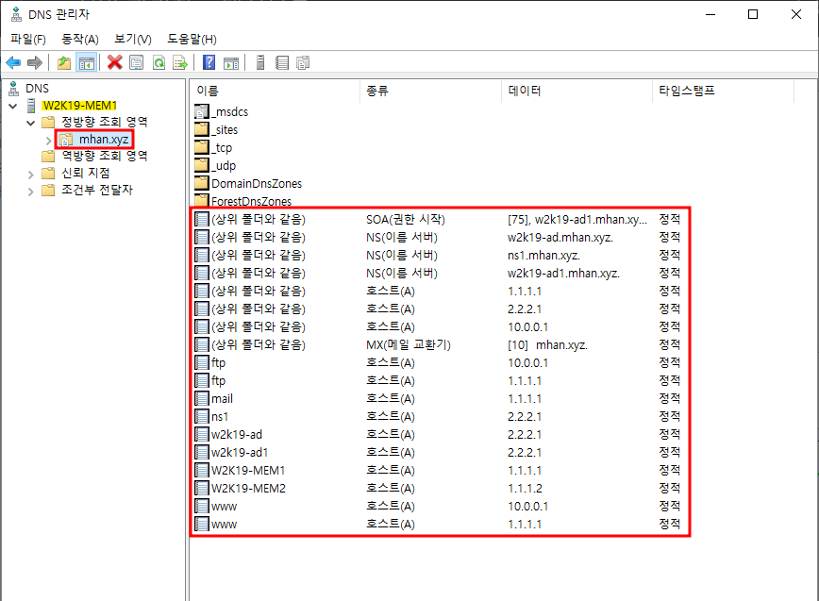Select W2K19-MEM1 server in tree
The width and height of the screenshot is (819, 601).
[79, 106]
